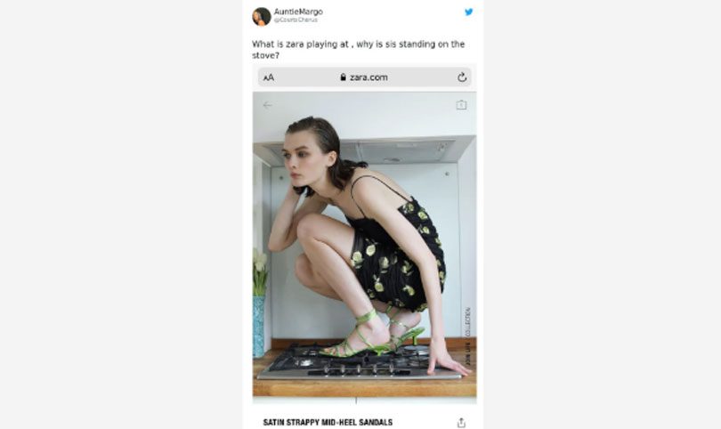
Task: Go back using the left arrow
Action: 267,105
